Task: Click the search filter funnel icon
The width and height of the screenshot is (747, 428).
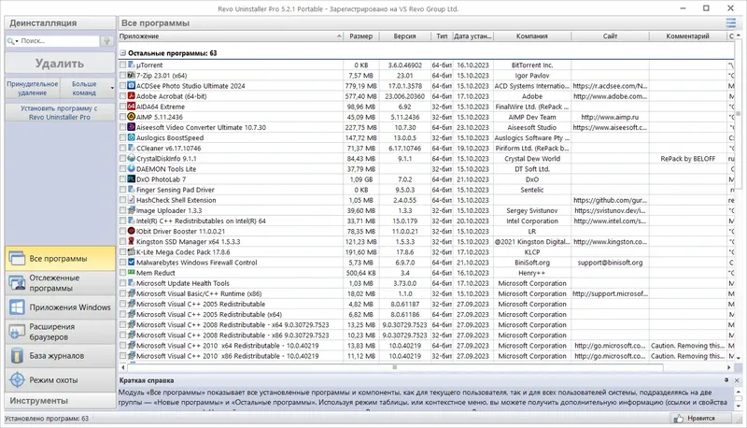Action: tap(107, 41)
